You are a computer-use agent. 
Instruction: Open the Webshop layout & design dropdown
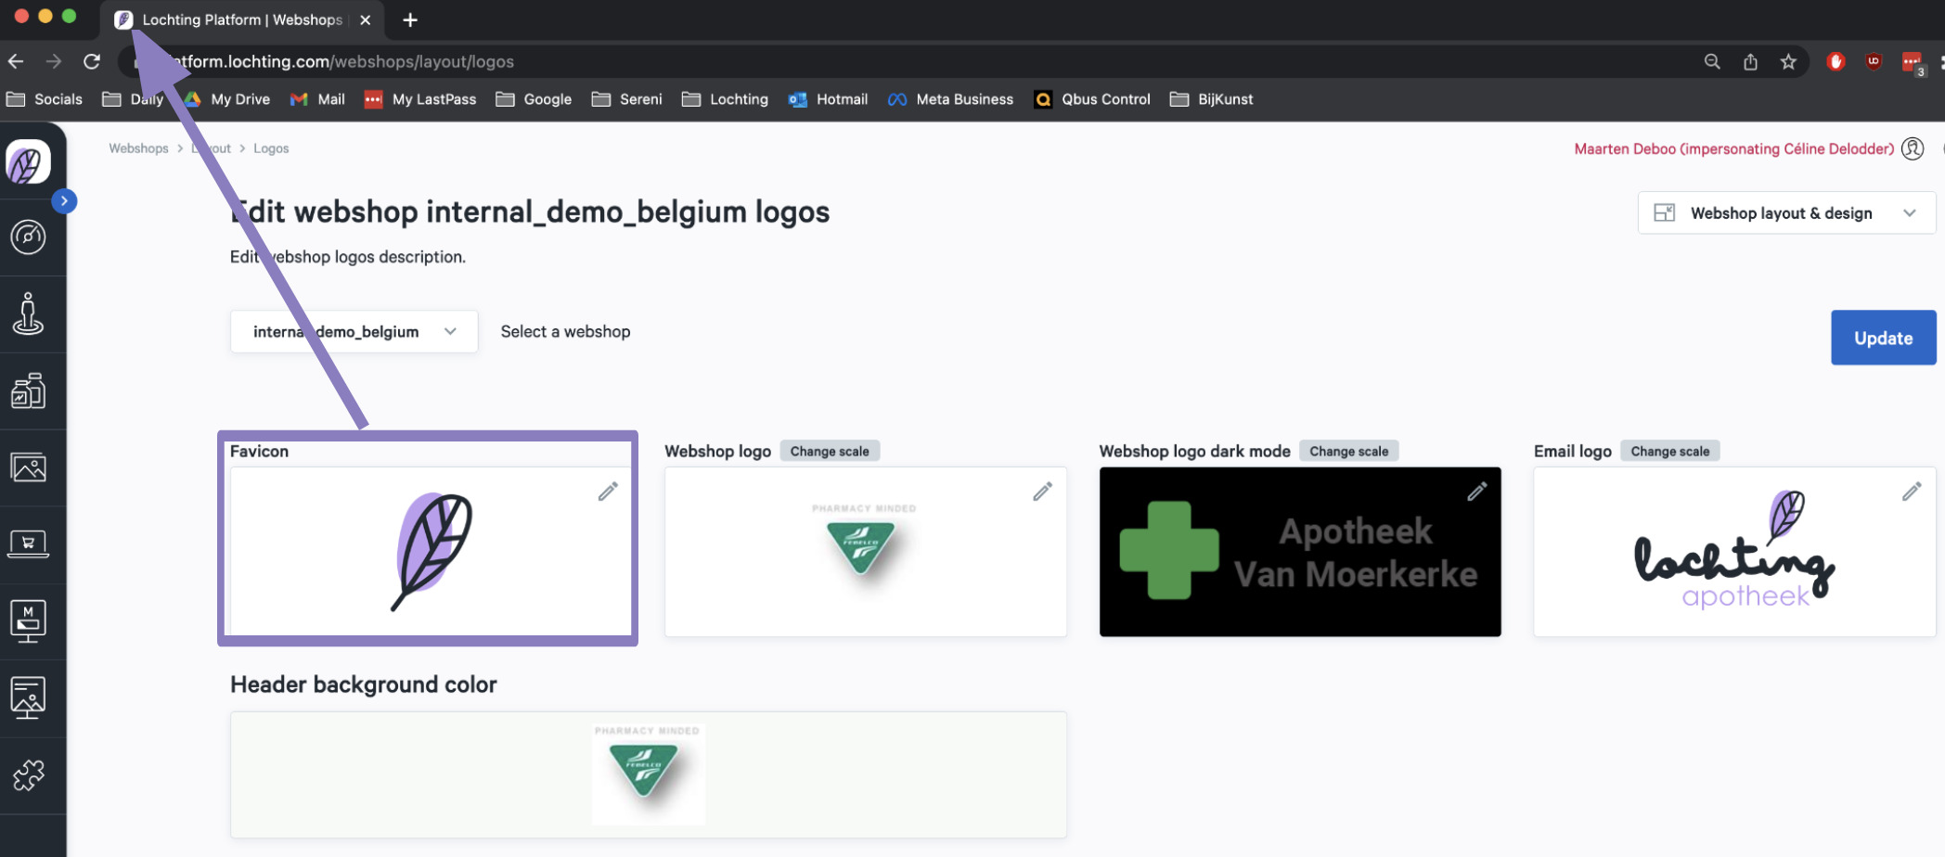(1786, 212)
